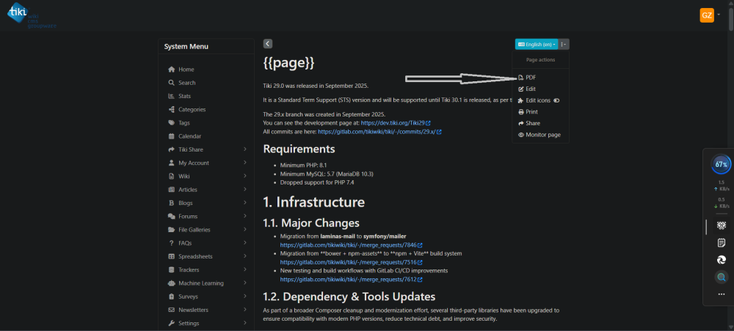Click the Trackers database icon
This screenshot has width=734, height=331.
click(171, 269)
